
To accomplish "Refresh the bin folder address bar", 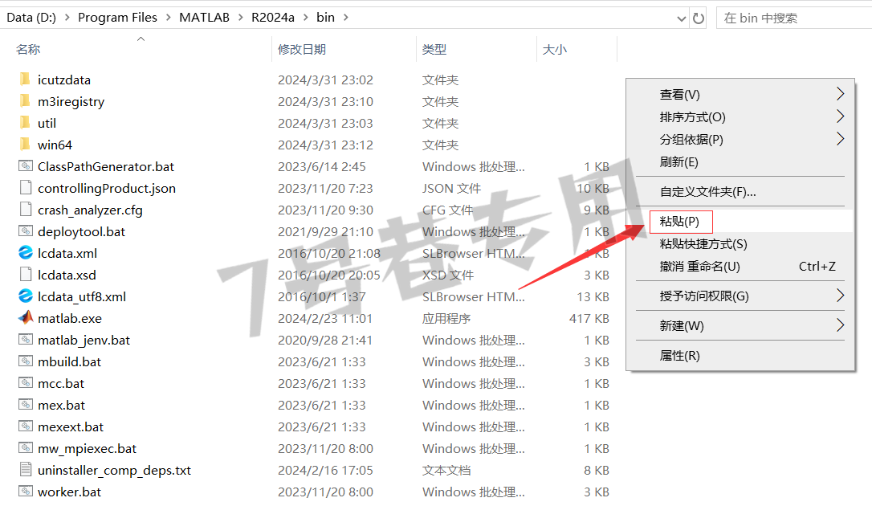I will coord(699,18).
